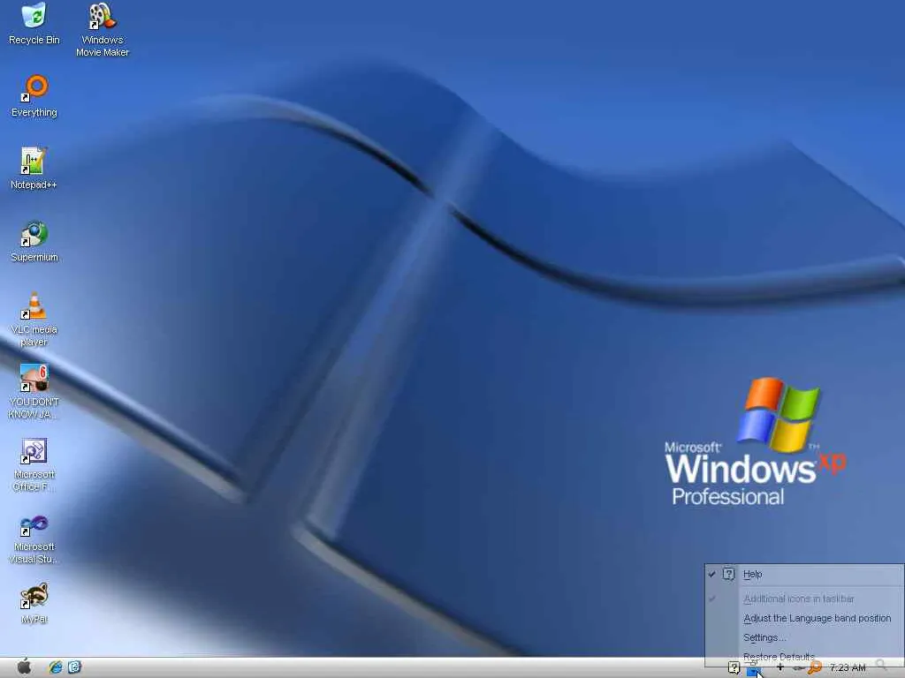Select the Windows Movie Maker shortcut
Screen dimensions: 905x678
point(103,30)
